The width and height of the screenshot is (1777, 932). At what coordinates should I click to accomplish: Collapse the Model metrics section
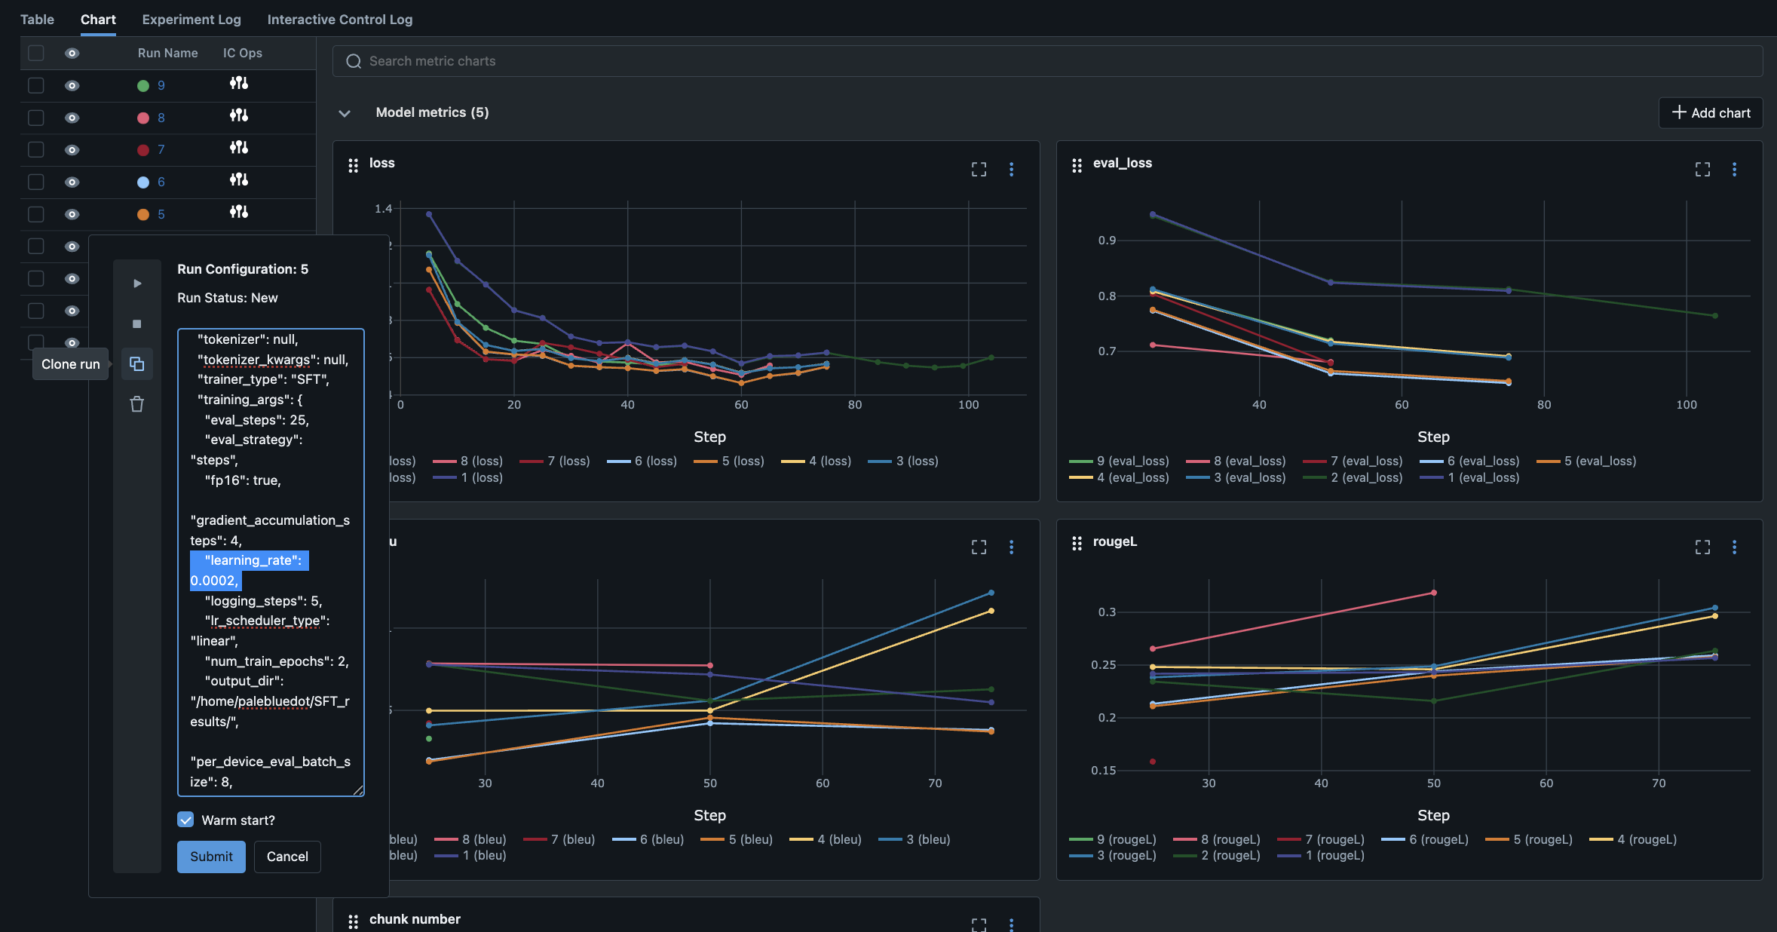[x=345, y=113]
